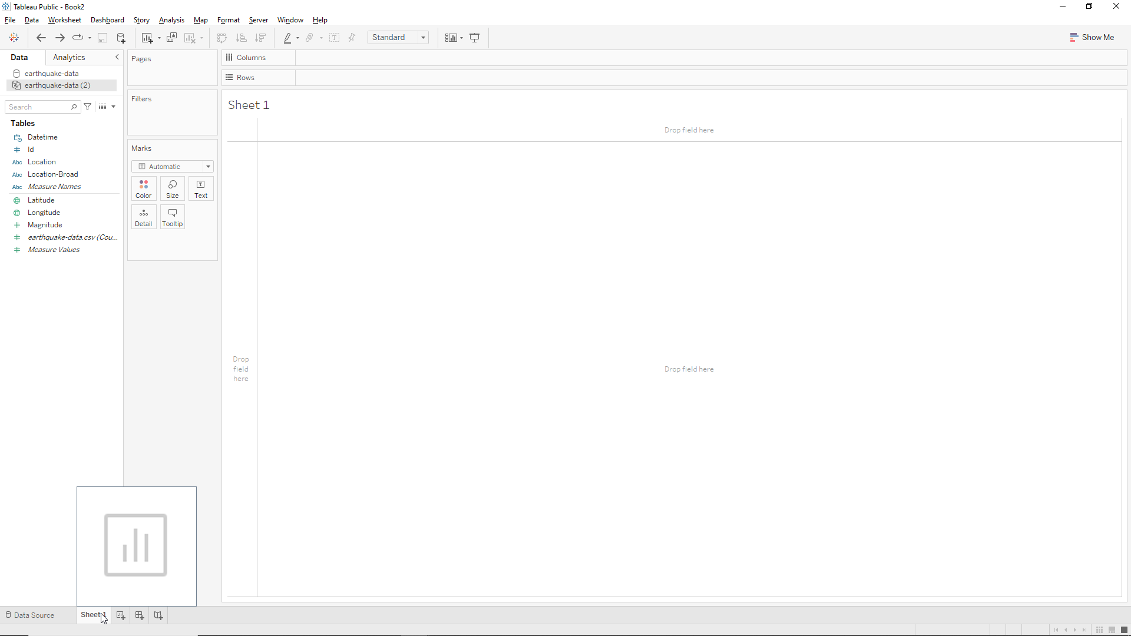1131x636 pixels.
Task: Click the Show Me button
Action: click(x=1092, y=37)
